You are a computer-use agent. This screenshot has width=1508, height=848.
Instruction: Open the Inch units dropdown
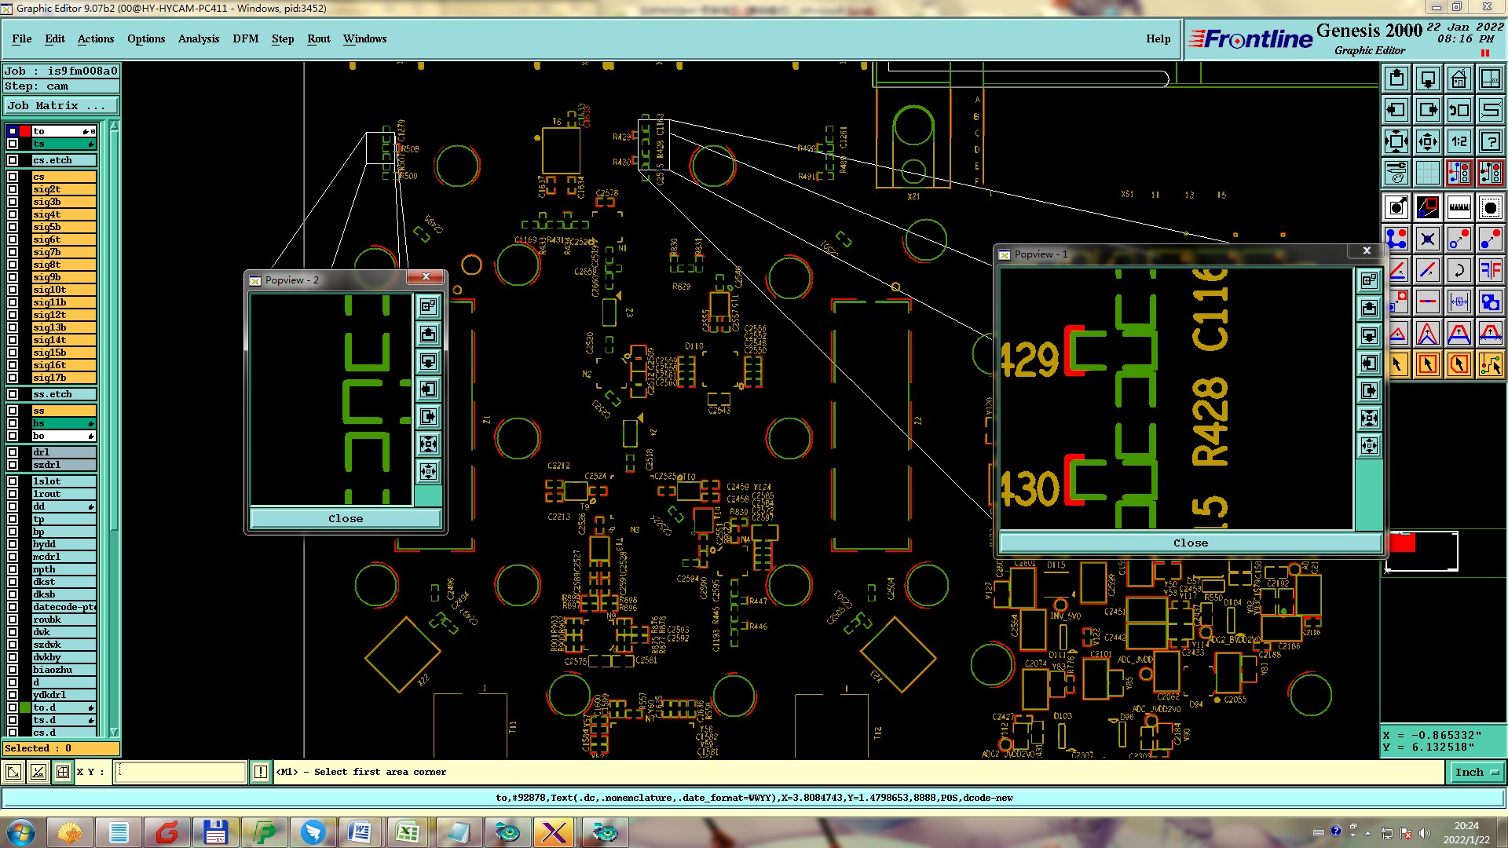(x=1477, y=773)
